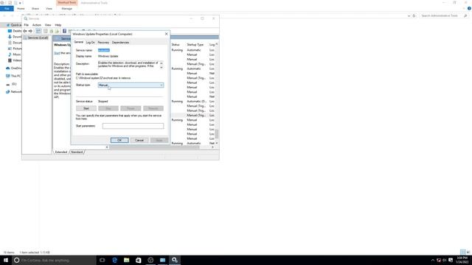Click the show/hide console tree toolbar icon
This screenshot has height=265, width=472.
[38, 31]
